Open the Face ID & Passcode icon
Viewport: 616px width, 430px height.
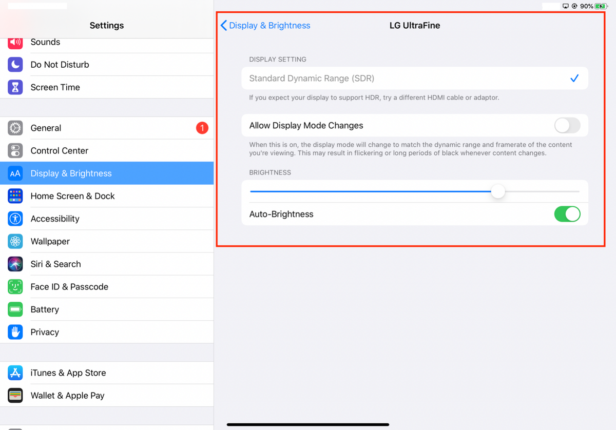click(x=15, y=286)
